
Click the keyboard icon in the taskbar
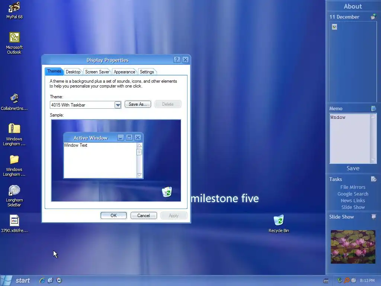point(326,281)
